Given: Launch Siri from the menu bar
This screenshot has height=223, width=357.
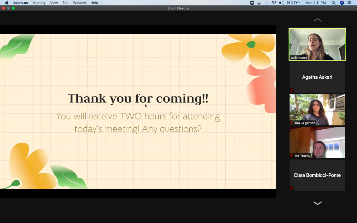Looking at the screenshot, I should point(342,3).
